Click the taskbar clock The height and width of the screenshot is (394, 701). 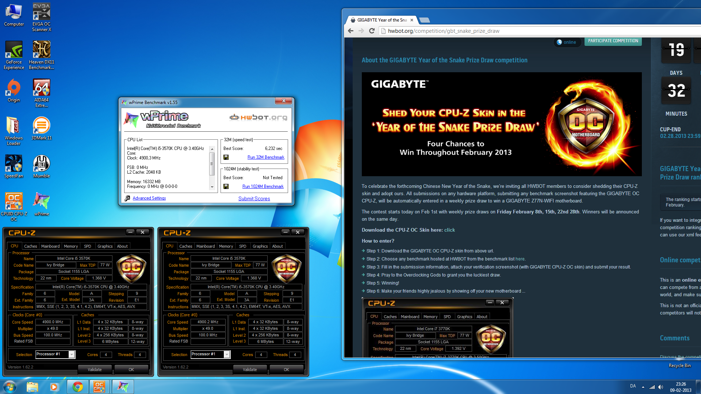pyautogui.click(x=681, y=387)
